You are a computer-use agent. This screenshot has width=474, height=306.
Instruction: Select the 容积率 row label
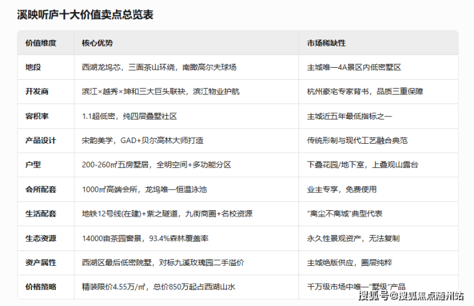37,116
